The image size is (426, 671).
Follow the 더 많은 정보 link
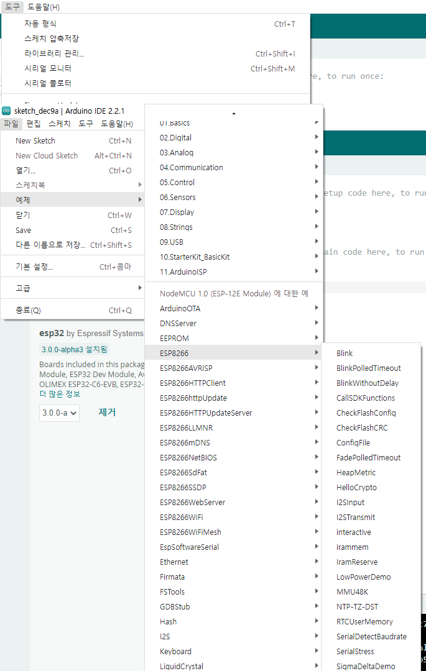pyautogui.click(x=60, y=394)
